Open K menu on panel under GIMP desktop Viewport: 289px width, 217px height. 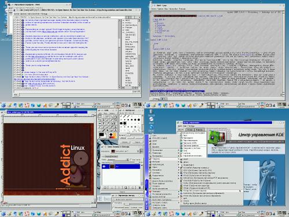3,214
